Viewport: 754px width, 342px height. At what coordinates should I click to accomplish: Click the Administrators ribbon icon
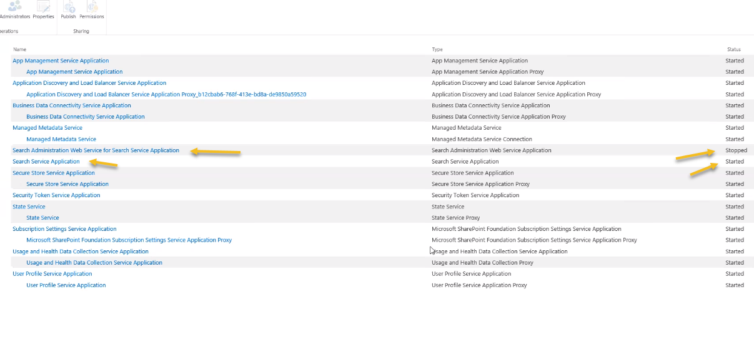click(15, 8)
